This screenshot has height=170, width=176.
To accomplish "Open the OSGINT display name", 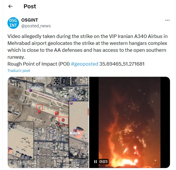I will [30, 20].
